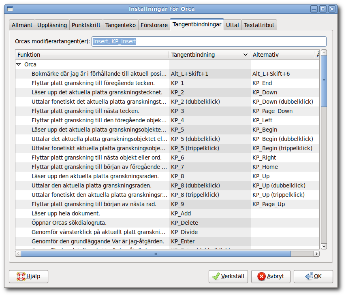346x296 pixels.
Task: Click the KP_8 (trippelklick) binding cell
Action: coord(210,195)
